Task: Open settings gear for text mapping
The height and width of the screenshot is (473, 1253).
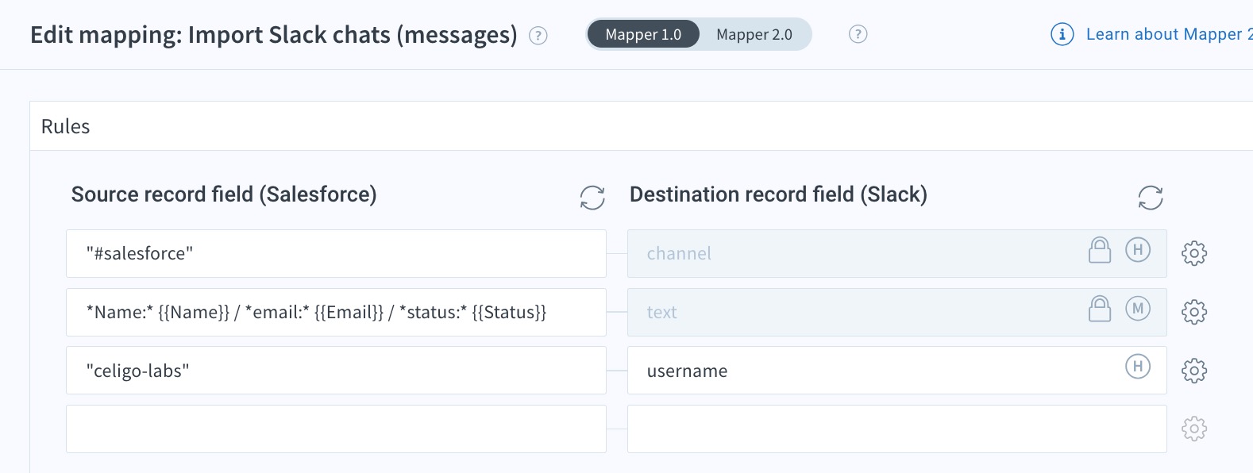Action: [x=1194, y=312]
